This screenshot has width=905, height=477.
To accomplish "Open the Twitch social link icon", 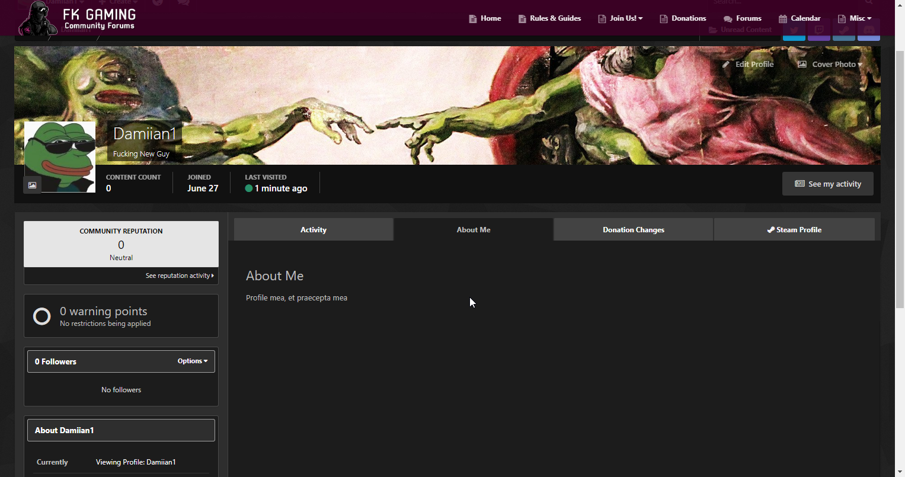I will point(818,31).
